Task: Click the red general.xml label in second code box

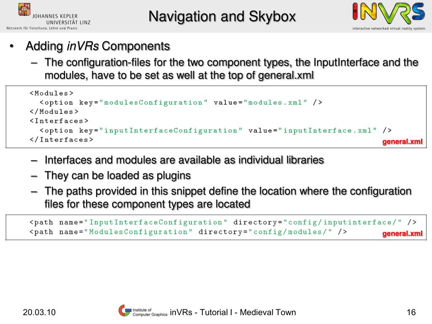Action: click(402, 234)
